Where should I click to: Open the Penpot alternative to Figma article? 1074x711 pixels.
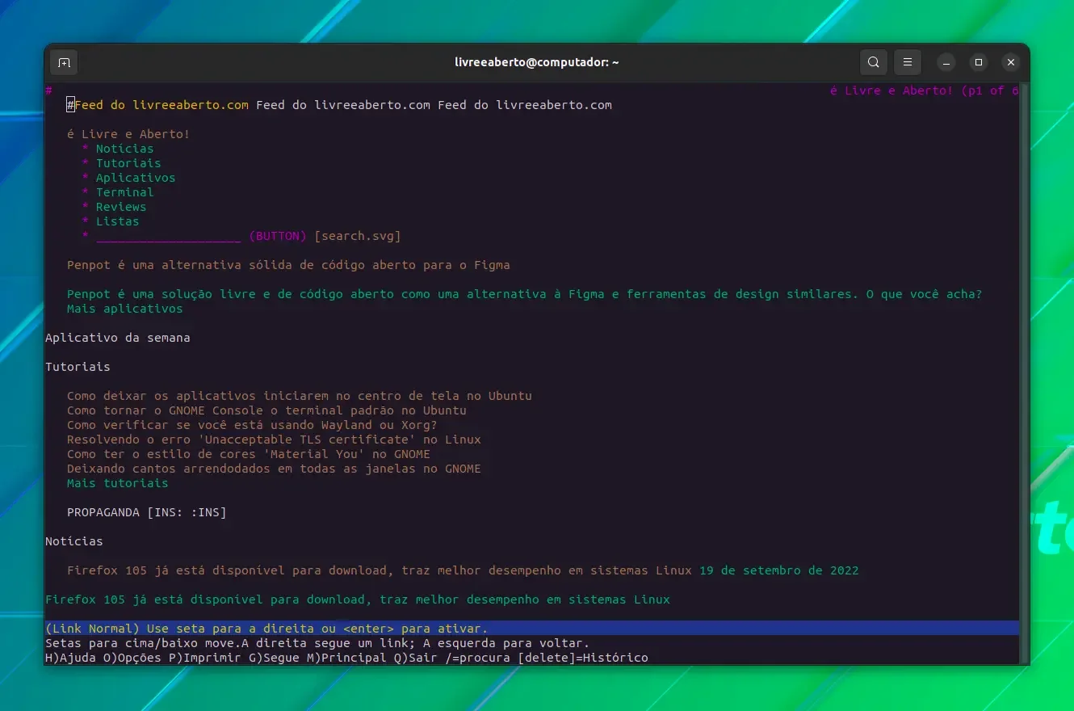[x=288, y=265]
